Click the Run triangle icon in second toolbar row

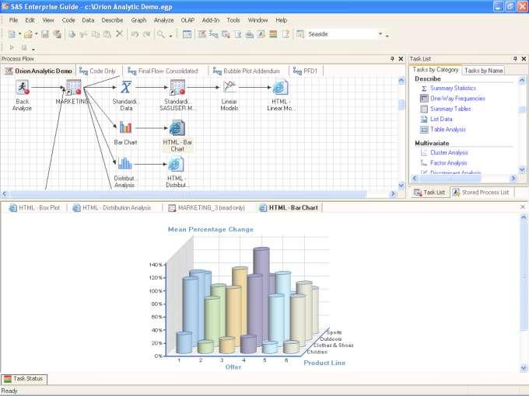(x=12, y=47)
